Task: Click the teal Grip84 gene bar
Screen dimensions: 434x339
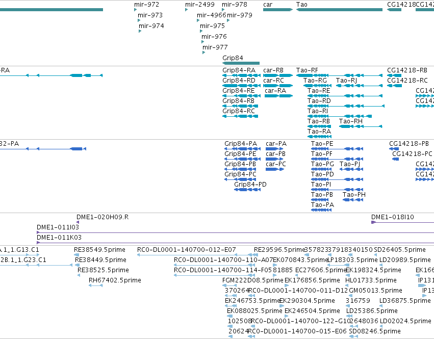Action: (x=241, y=63)
